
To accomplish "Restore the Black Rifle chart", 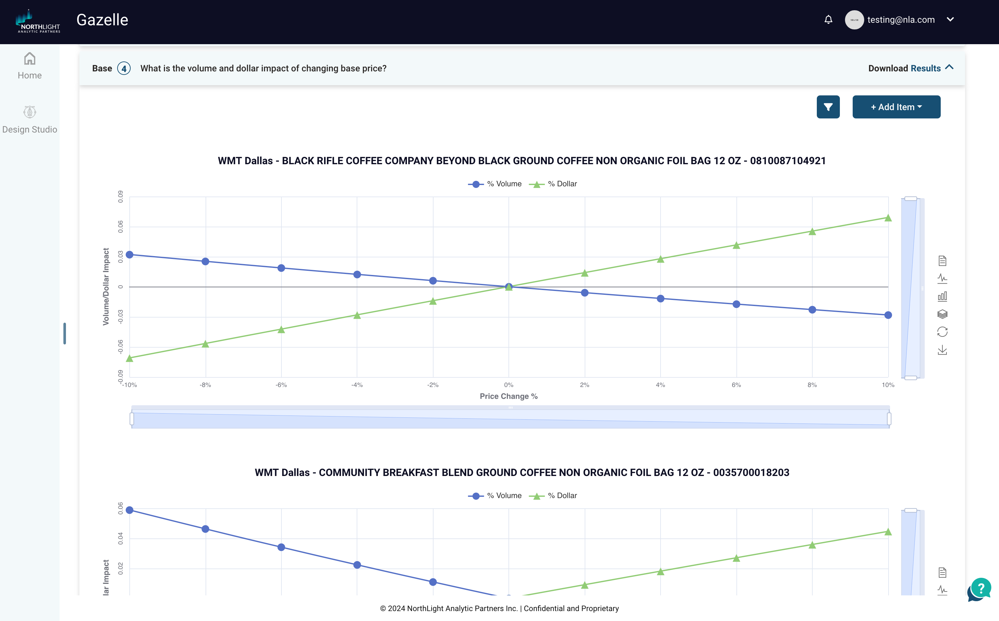I will [942, 332].
